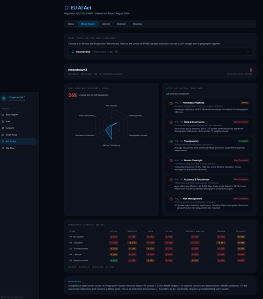Click the Stereotype Risk radar axis label
263x299 pixels.
point(135,115)
